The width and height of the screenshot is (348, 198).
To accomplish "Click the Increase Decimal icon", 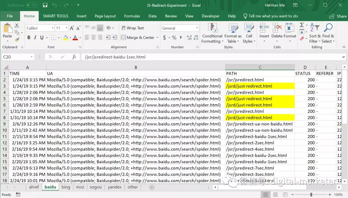I will click(x=189, y=38).
